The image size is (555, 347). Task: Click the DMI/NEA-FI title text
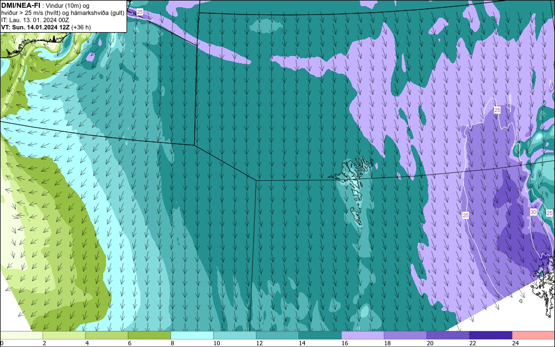pyautogui.click(x=20, y=6)
